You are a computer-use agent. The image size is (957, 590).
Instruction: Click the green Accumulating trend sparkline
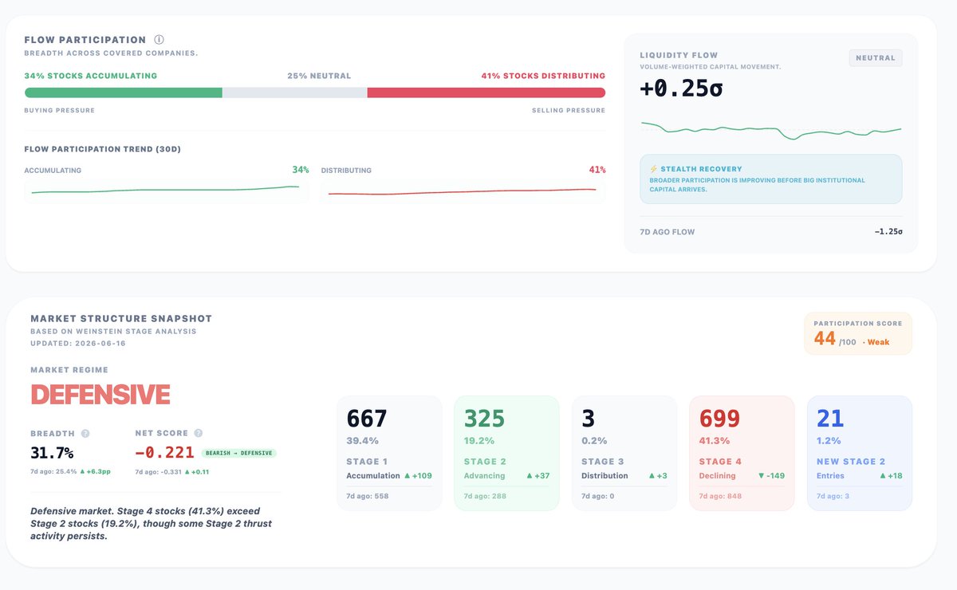tap(166, 190)
